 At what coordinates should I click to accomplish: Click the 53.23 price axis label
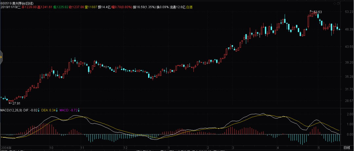point(348,12)
